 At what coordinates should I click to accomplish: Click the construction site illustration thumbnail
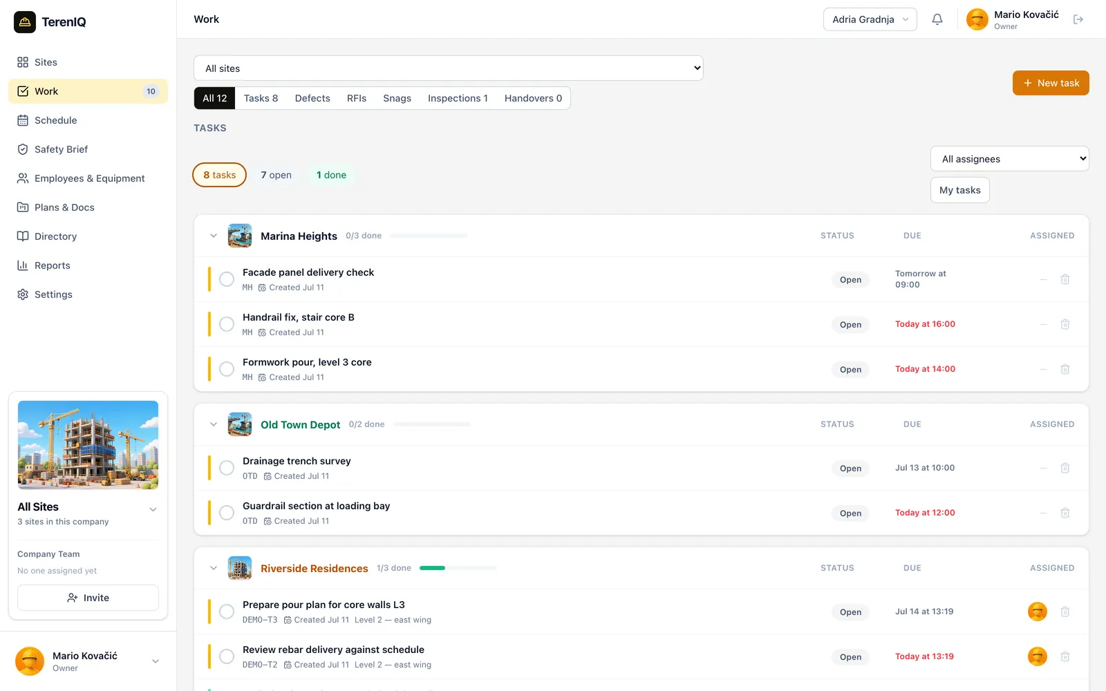(88, 445)
